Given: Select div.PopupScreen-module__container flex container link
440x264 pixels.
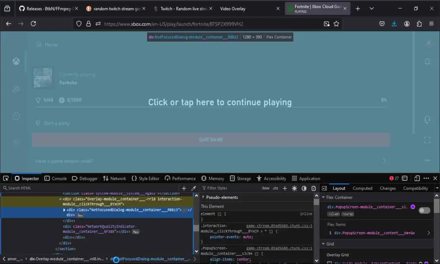Looking at the screenshot, I should pyautogui.click(x=367, y=207).
